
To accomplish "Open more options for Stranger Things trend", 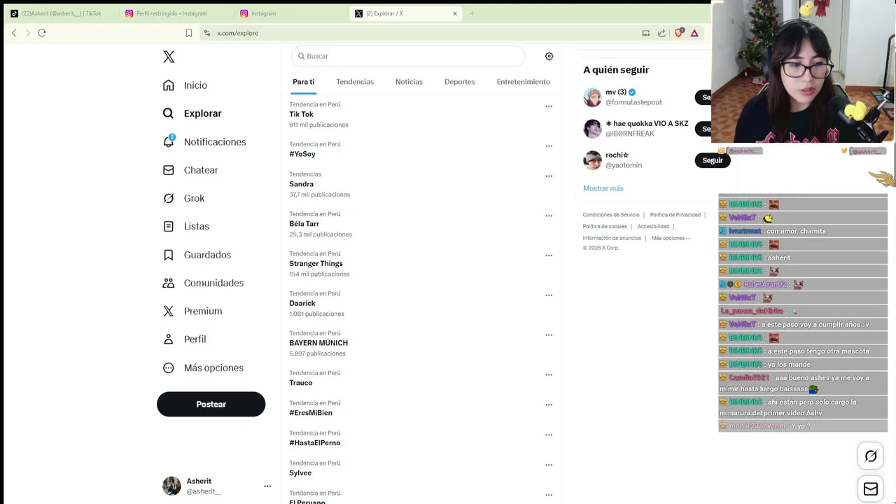I will click(x=549, y=256).
